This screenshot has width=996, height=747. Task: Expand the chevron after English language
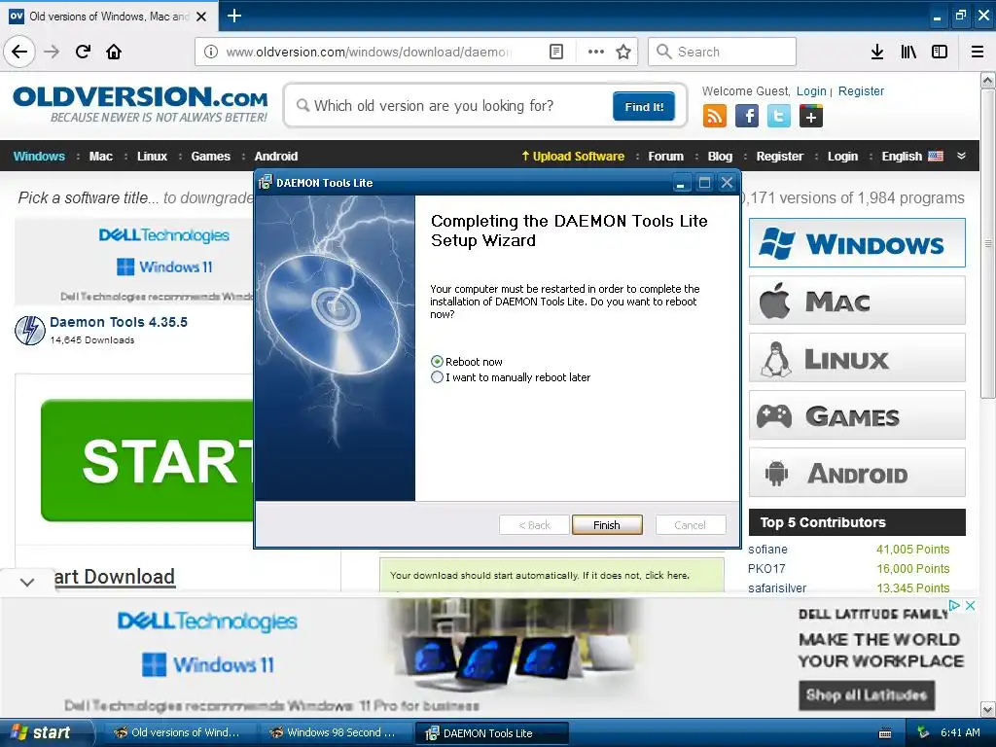point(961,156)
